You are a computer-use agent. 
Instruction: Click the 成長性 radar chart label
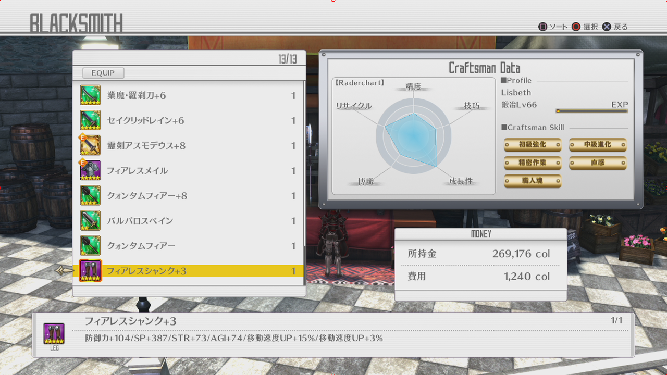[461, 181]
